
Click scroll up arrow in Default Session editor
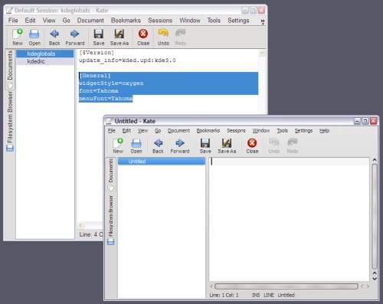coord(262,54)
